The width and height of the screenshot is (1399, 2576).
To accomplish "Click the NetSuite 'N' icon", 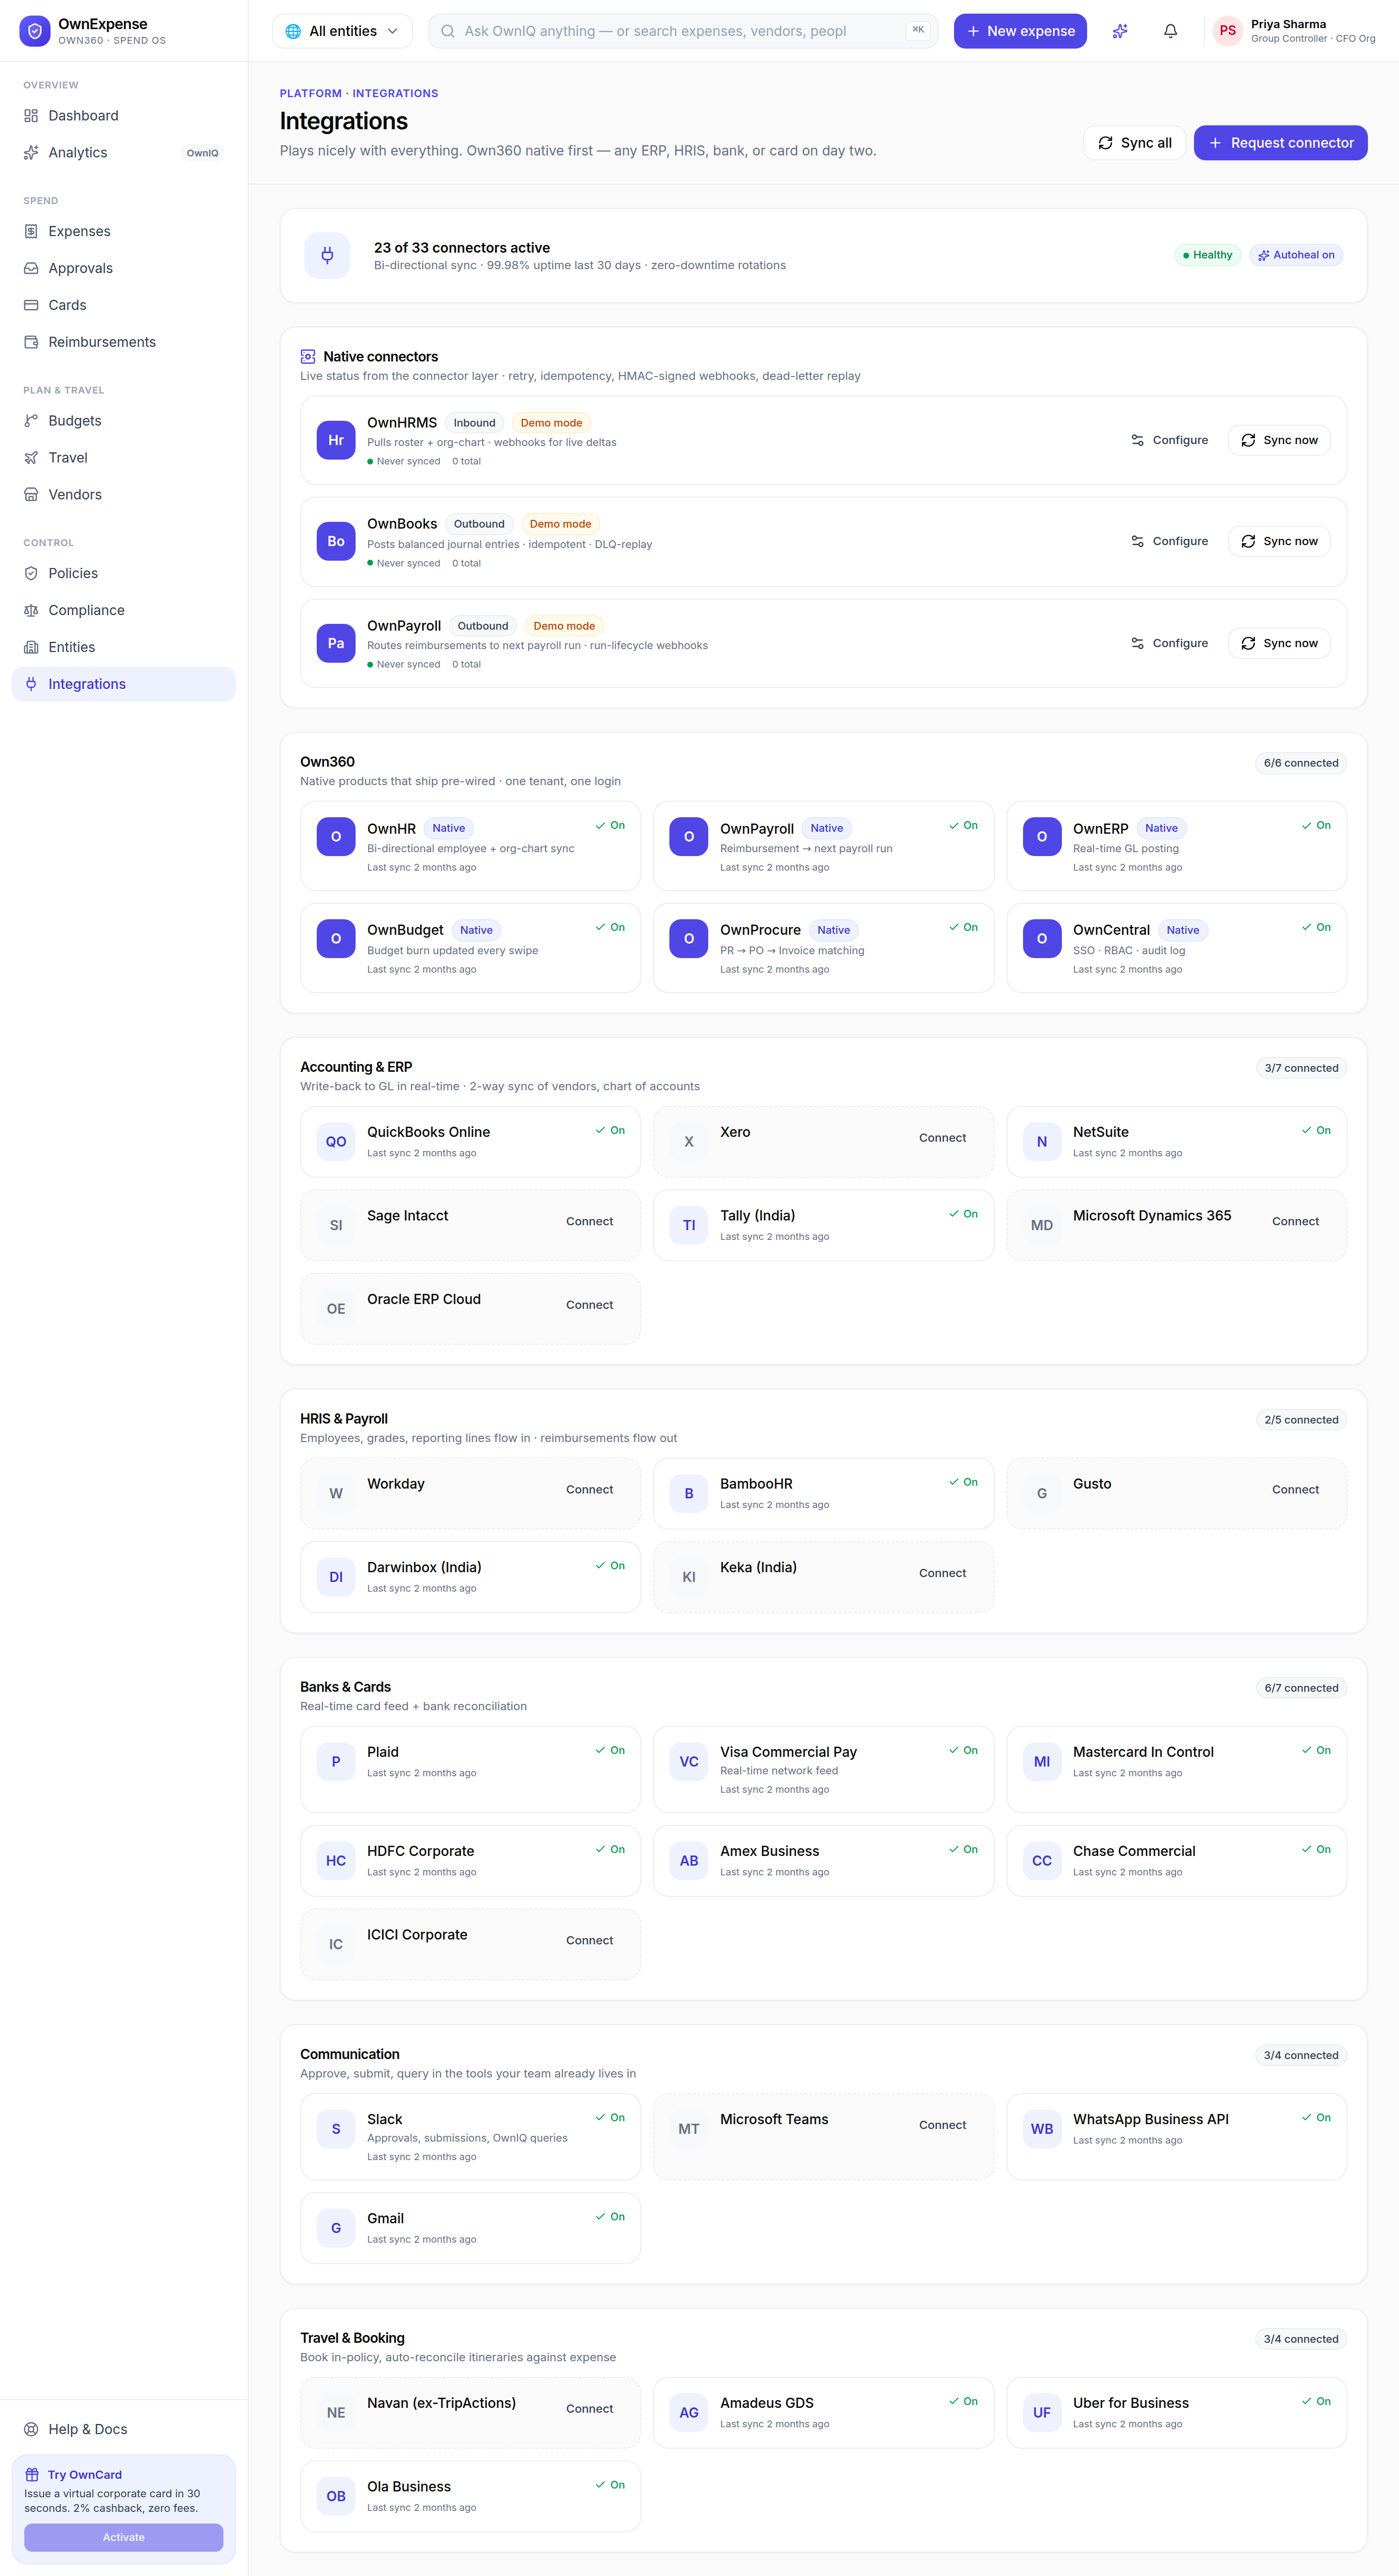I will 1042,1141.
